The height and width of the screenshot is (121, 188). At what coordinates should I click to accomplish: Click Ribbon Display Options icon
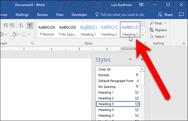coord(141,5)
